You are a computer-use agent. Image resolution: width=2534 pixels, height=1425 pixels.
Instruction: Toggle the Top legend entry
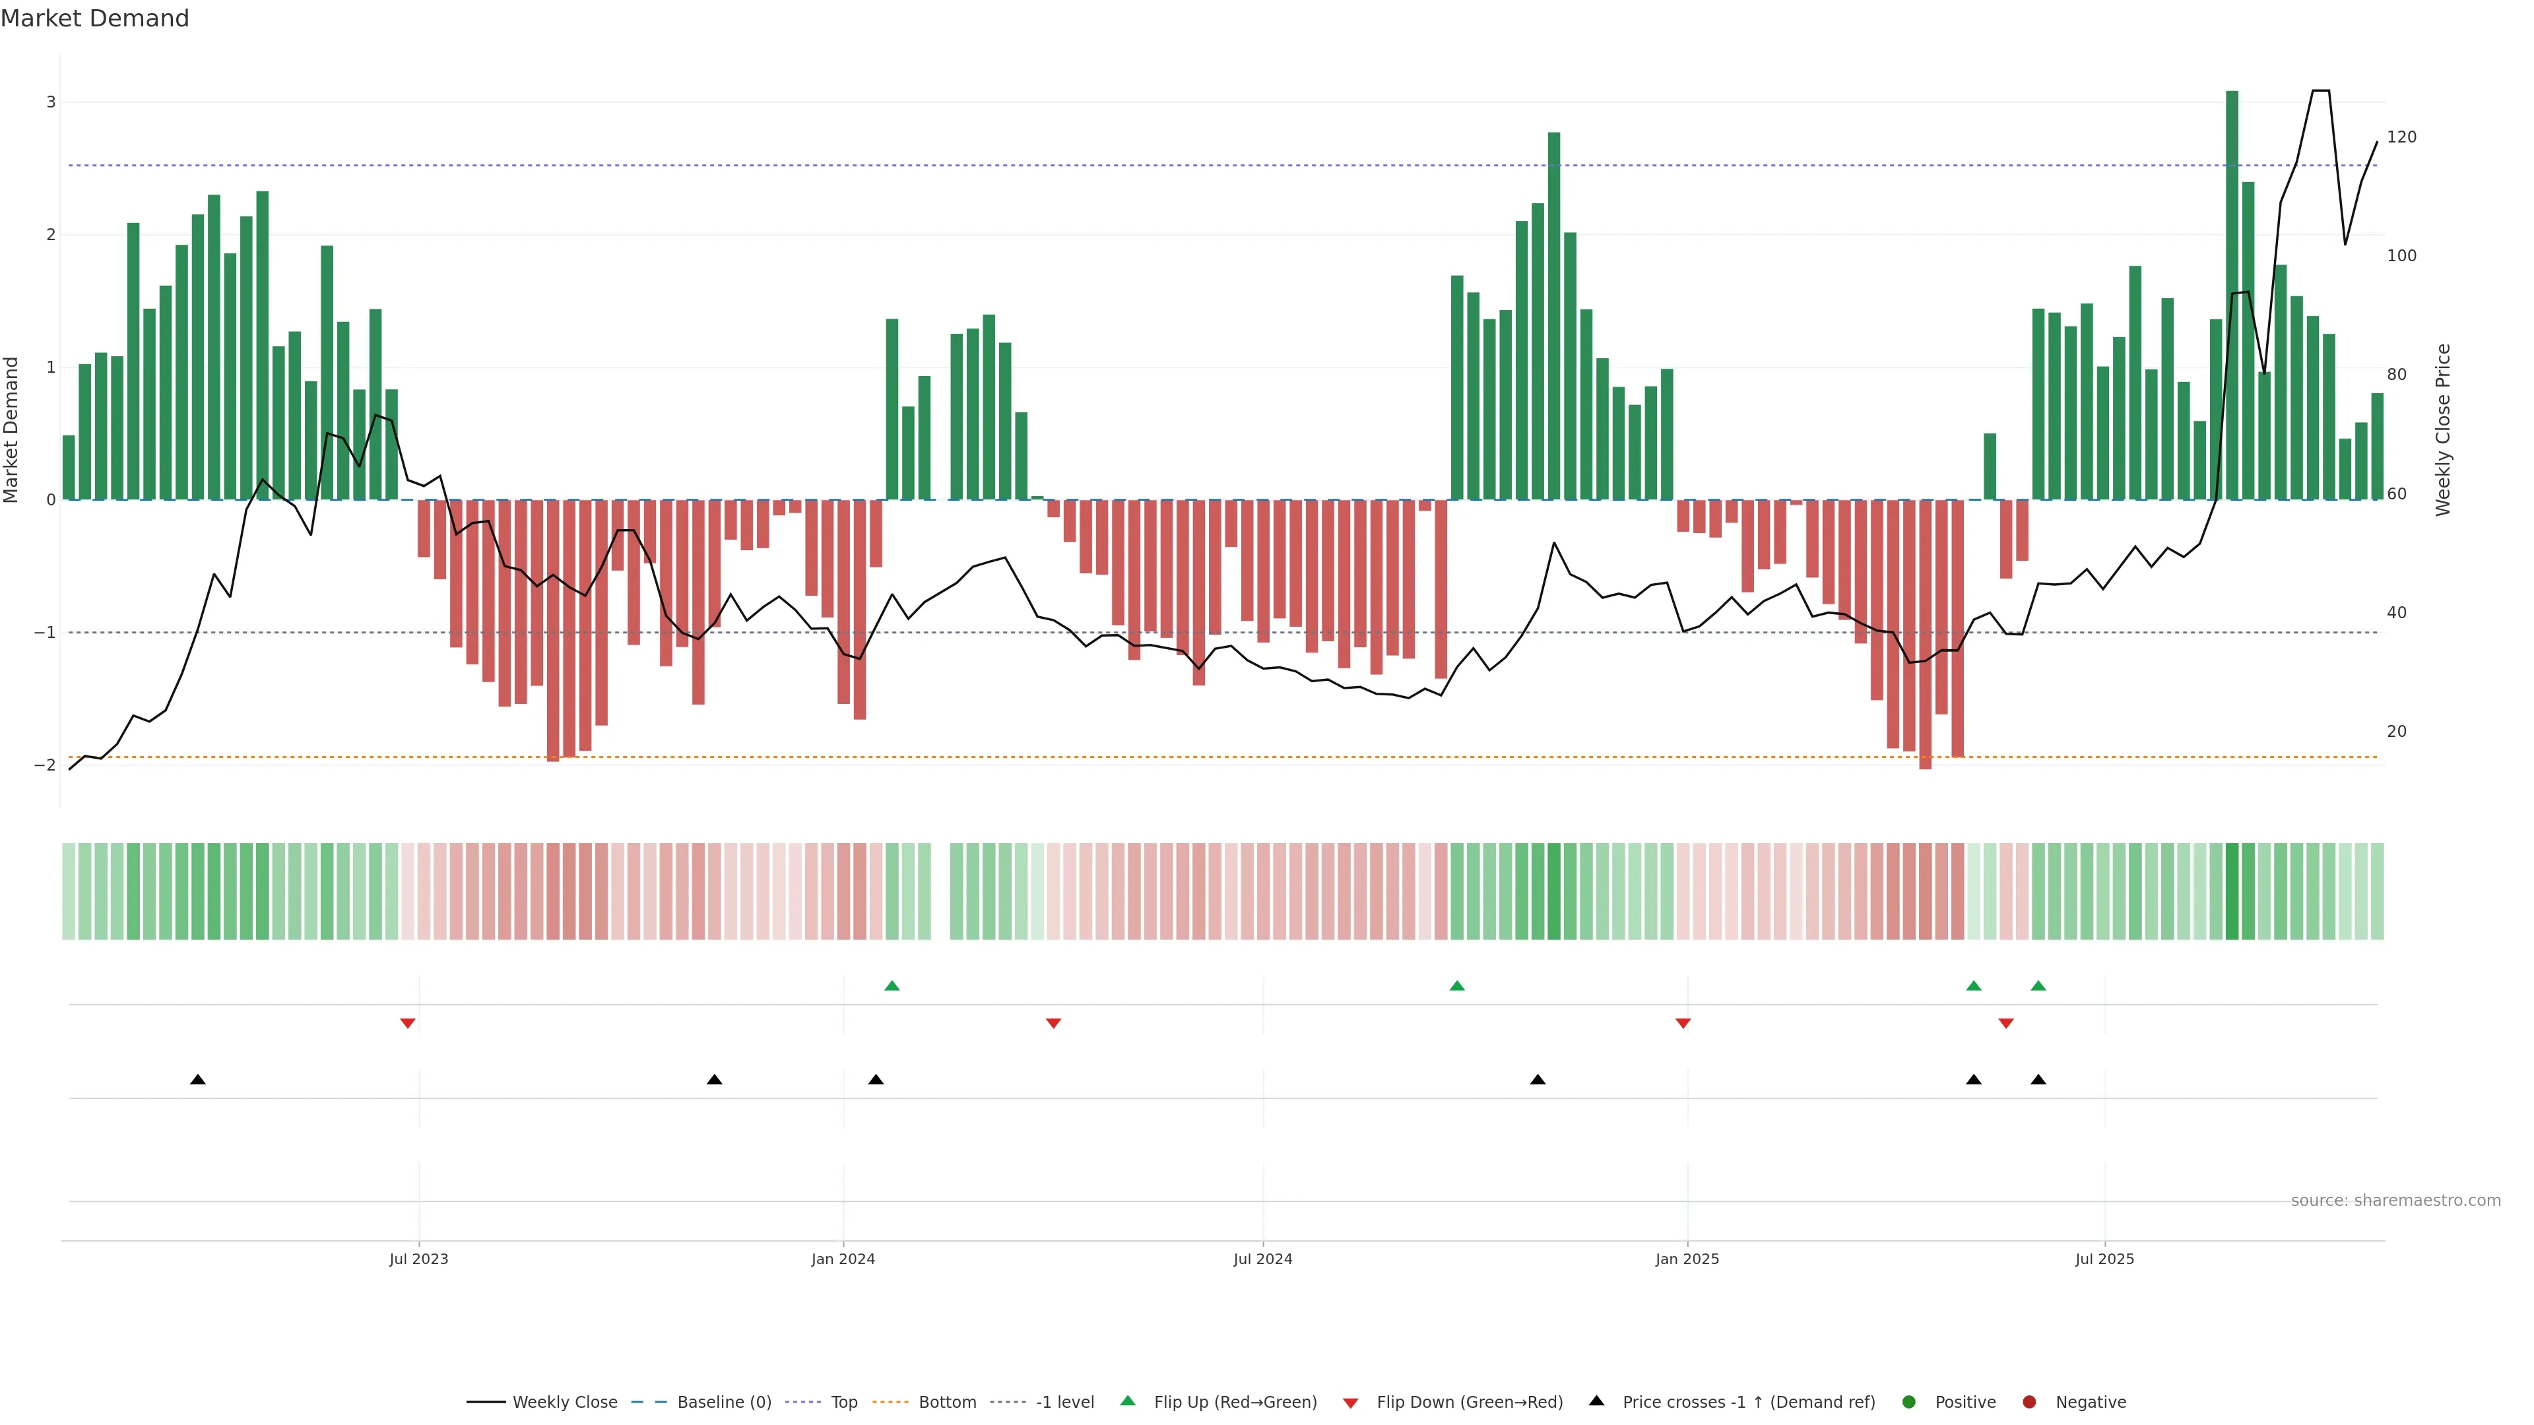pos(843,1401)
